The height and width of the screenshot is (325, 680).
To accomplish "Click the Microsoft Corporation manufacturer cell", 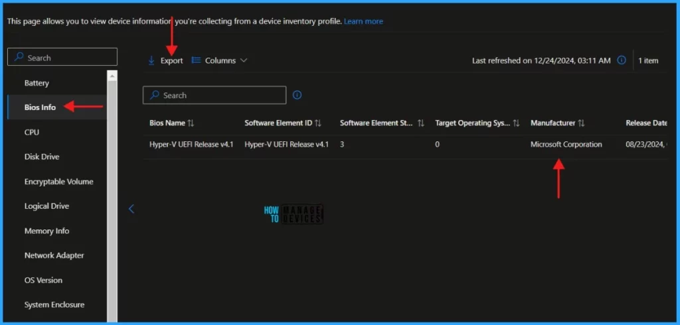I will point(566,145).
